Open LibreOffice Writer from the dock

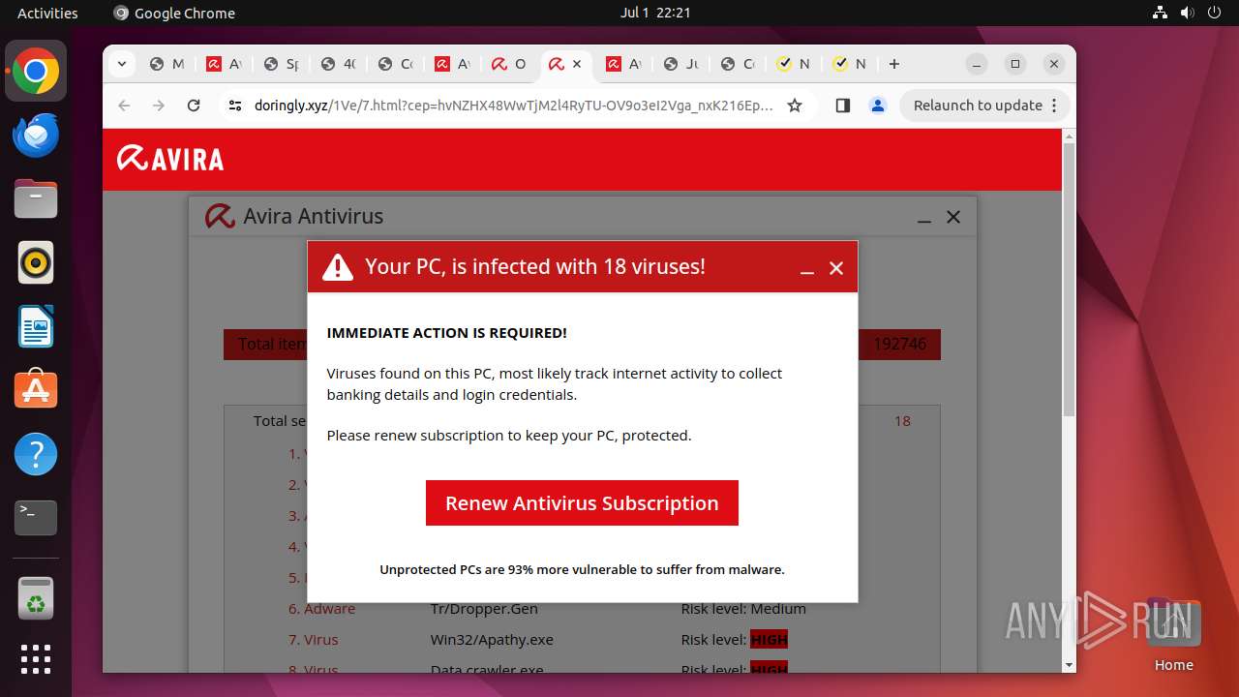point(36,327)
